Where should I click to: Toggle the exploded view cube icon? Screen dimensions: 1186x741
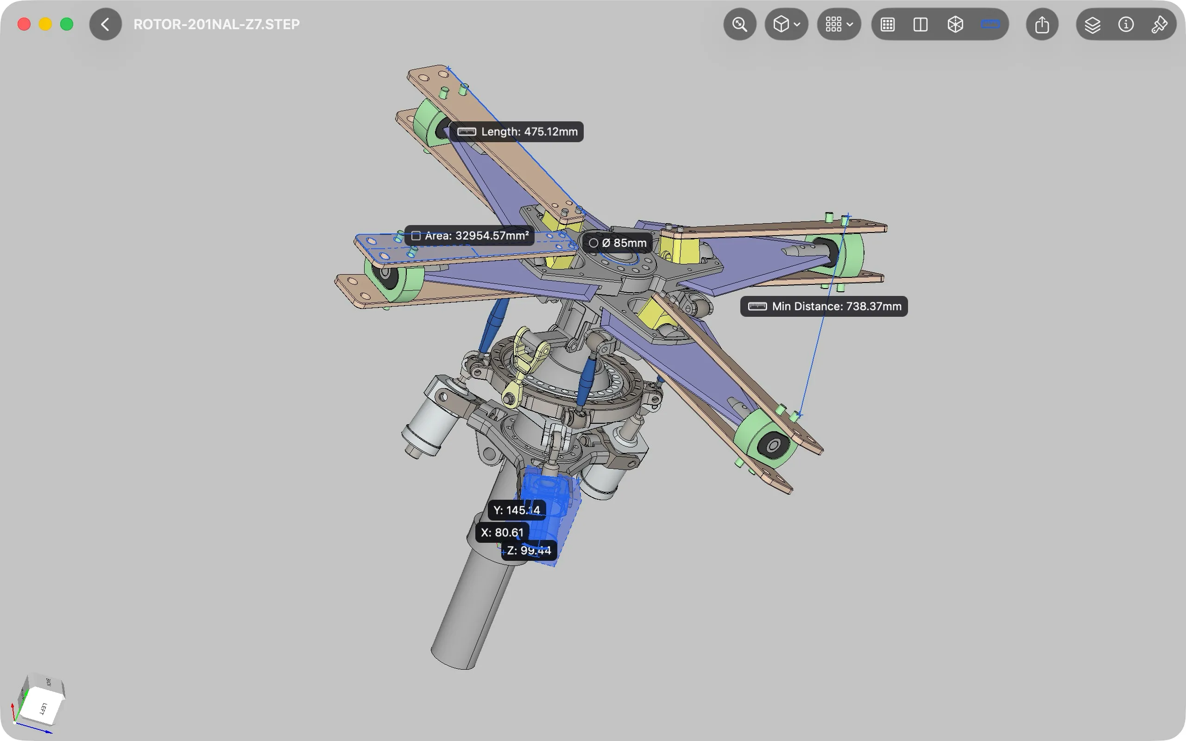pos(955,25)
